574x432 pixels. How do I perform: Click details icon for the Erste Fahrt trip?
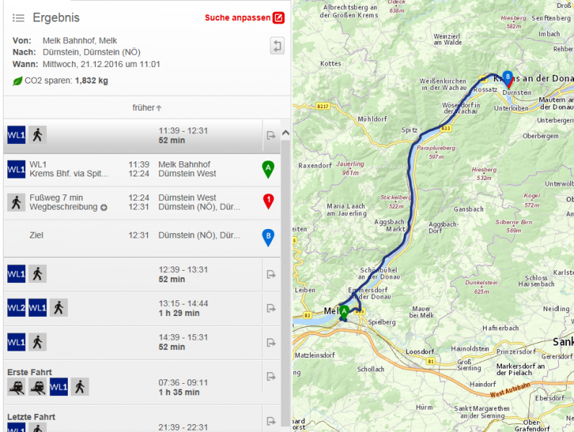point(271,377)
